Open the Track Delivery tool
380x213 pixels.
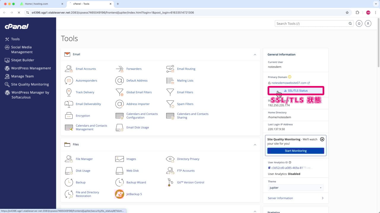point(85,92)
